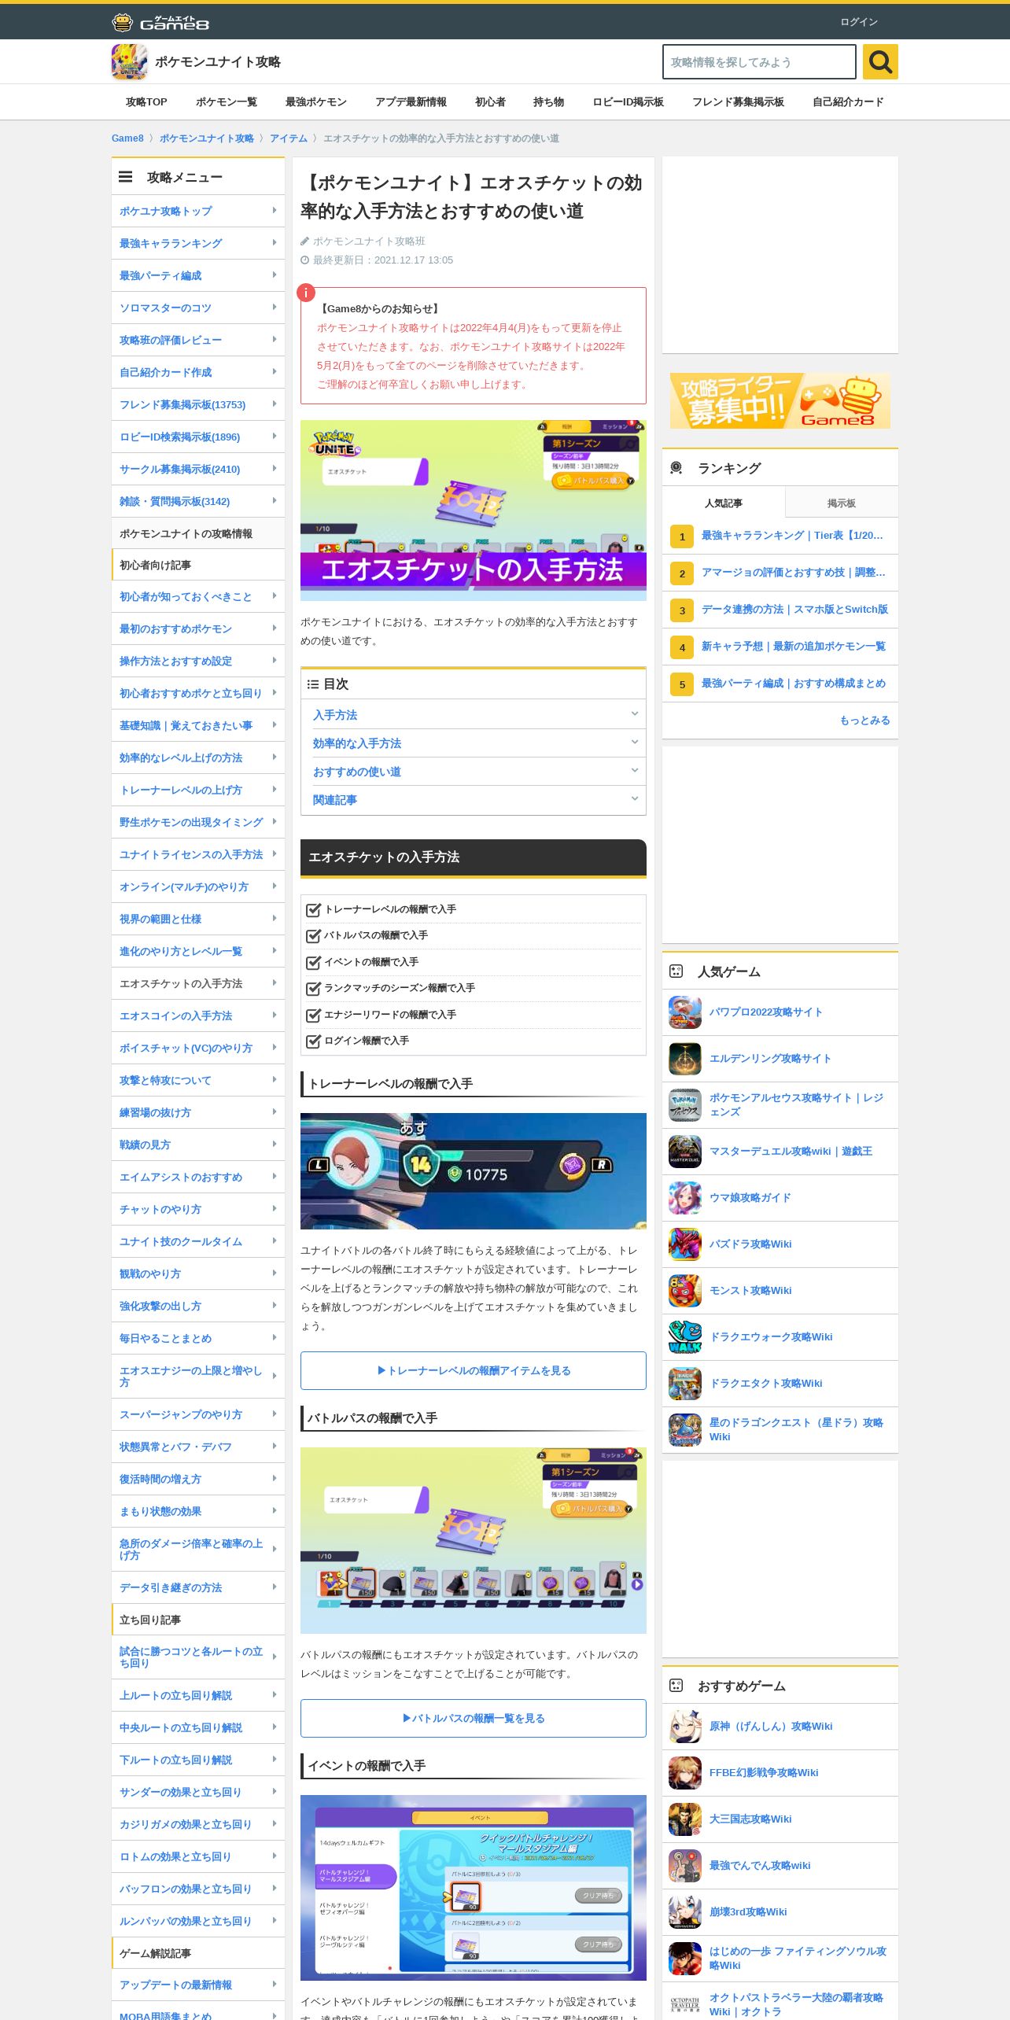
Task: Open the 最強でんでん攻略wiki game icon
Action: click(685, 1866)
